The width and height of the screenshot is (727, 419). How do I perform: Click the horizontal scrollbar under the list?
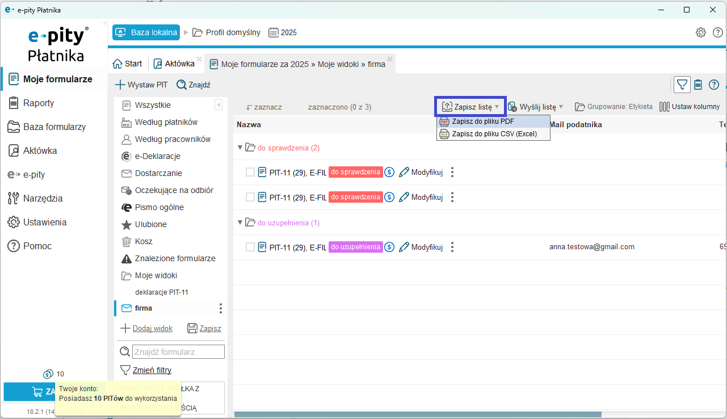point(417,414)
